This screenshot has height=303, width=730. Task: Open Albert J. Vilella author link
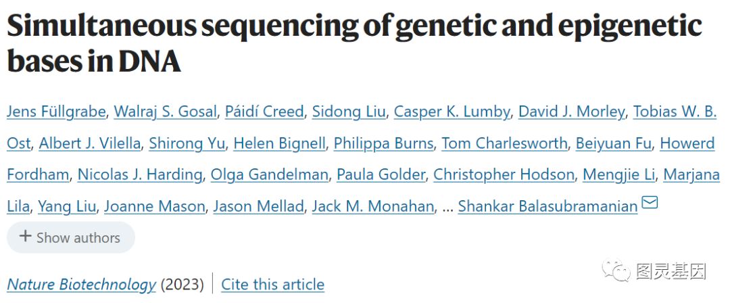(89, 143)
